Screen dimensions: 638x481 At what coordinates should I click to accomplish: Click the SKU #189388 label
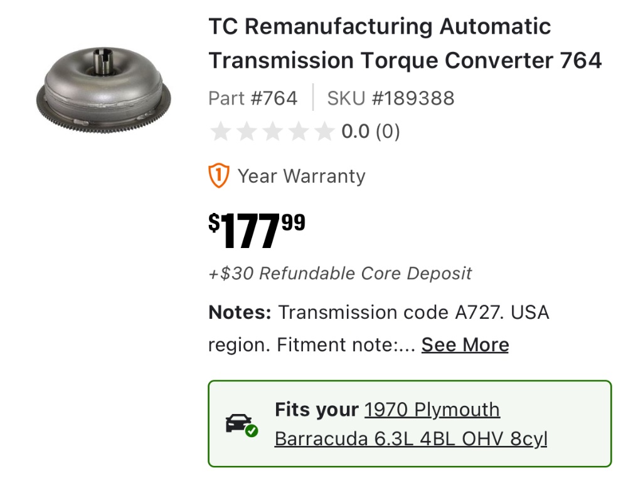pos(390,98)
